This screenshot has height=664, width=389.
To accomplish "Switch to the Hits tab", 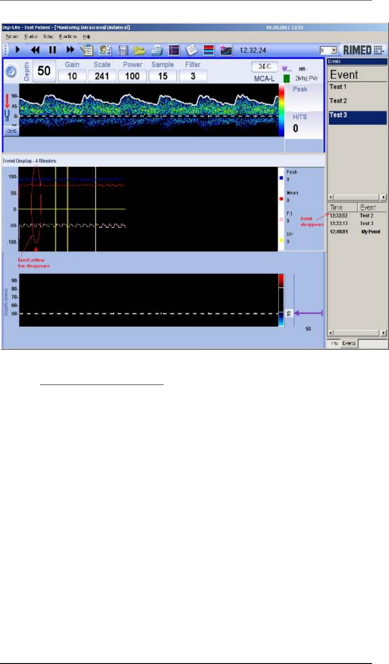I will coord(335,343).
